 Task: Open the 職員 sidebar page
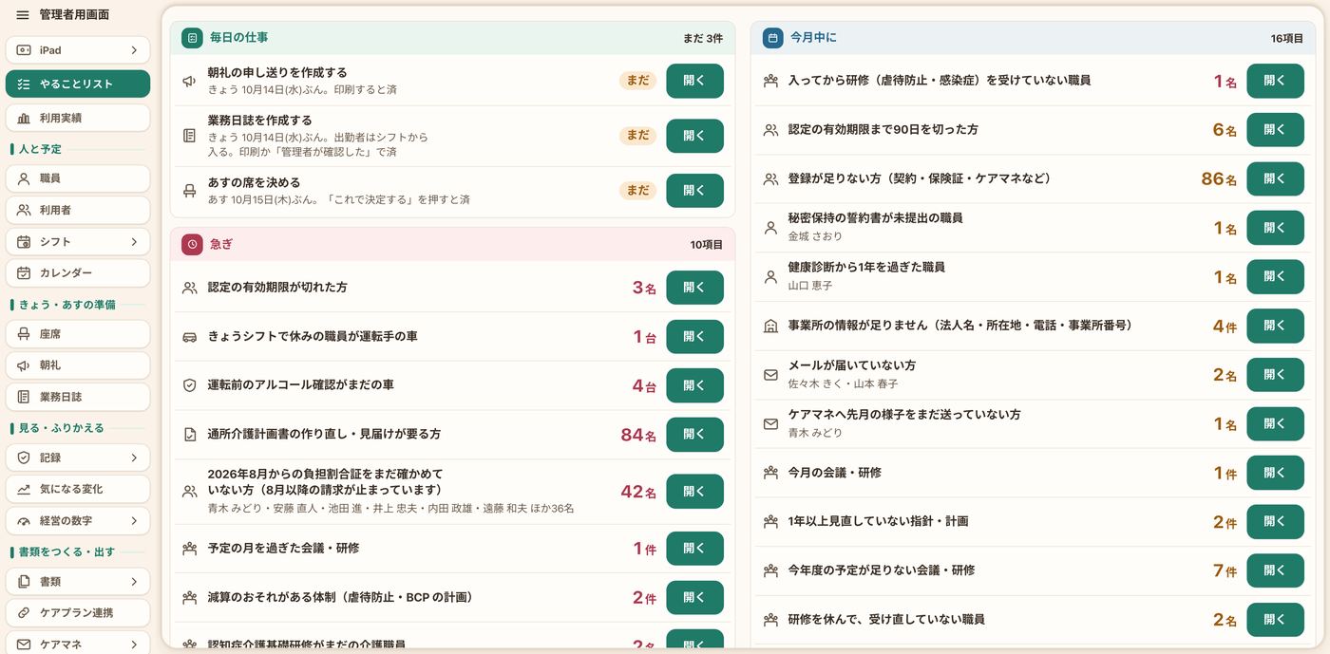(78, 178)
